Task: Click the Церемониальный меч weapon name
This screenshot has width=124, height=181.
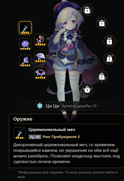Action: (x=52, y=130)
